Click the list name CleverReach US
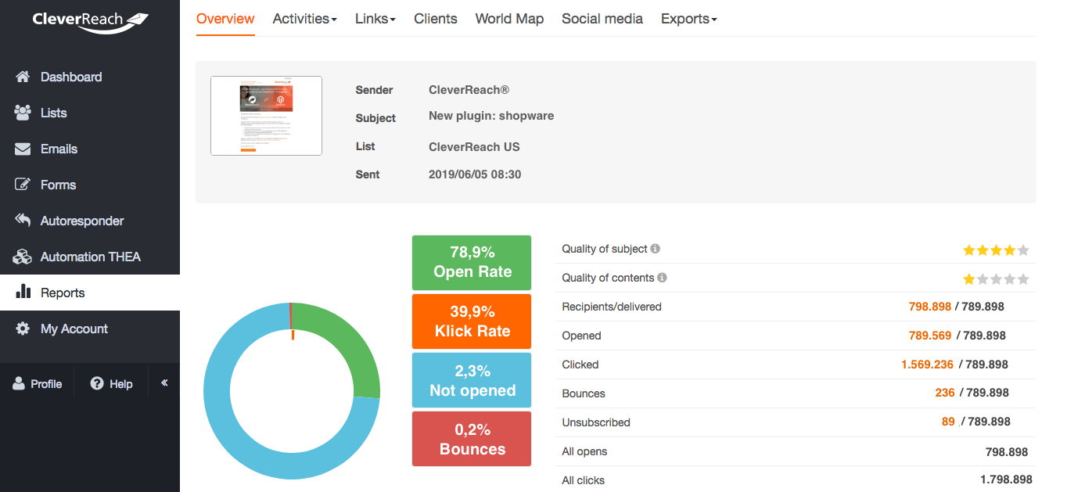 (474, 147)
